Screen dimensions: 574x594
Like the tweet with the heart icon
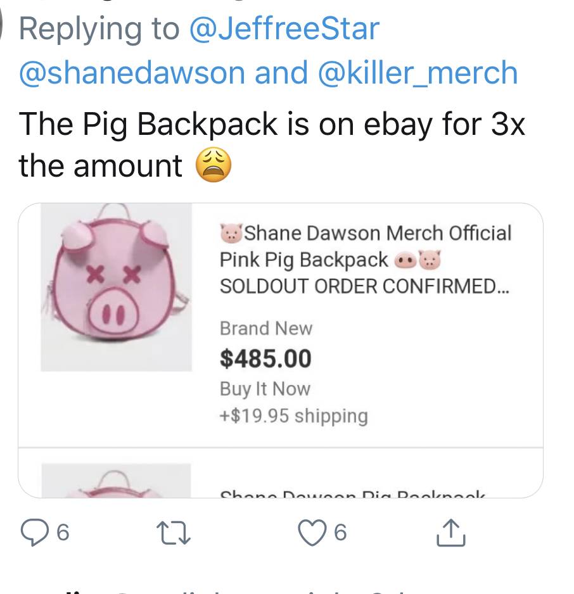click(312, 533)
